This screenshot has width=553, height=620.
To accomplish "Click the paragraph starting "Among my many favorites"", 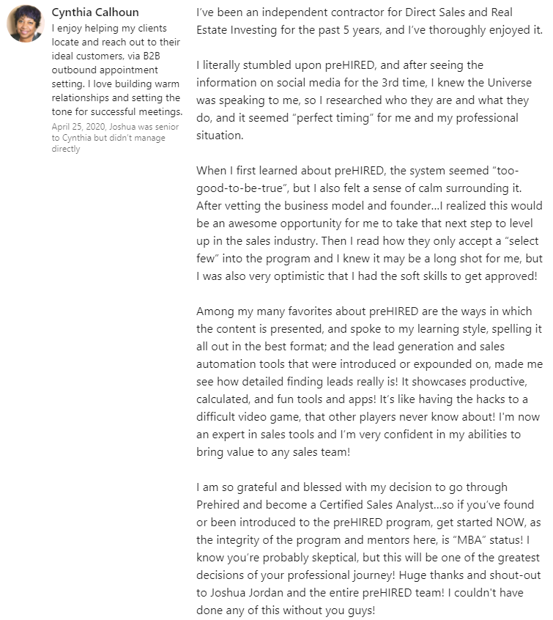I will click(x=369, y=382).
